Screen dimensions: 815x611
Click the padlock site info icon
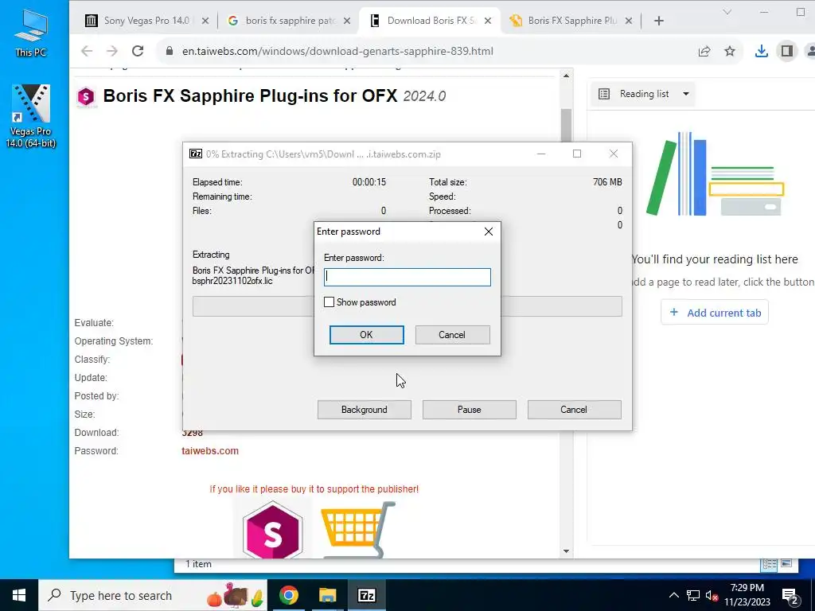click(169, 51)
